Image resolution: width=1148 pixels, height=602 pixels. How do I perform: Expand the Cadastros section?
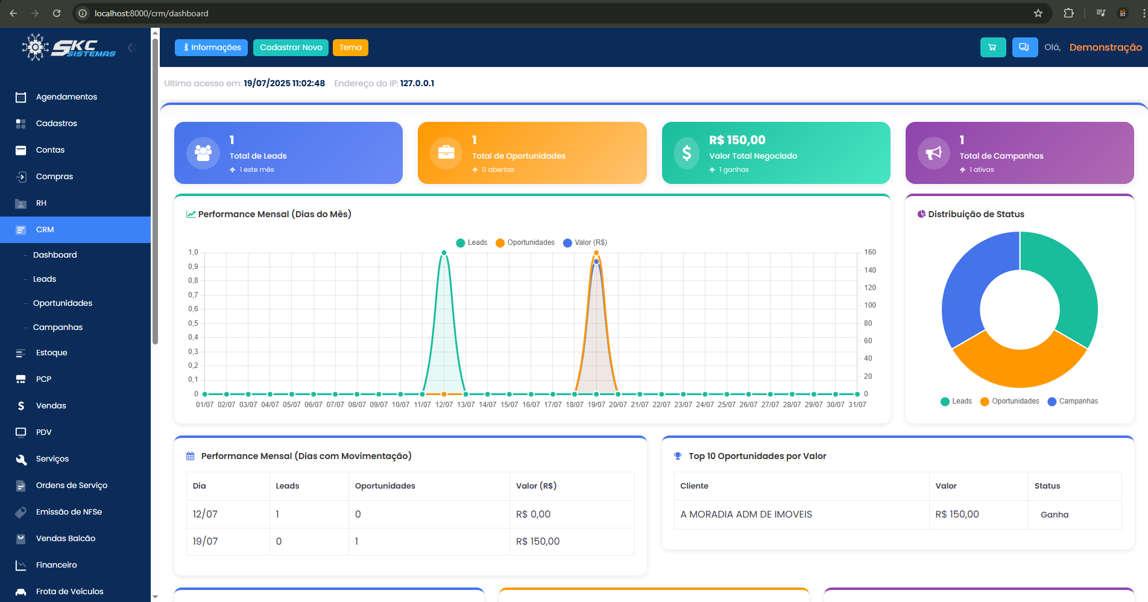(x=56, y=123)
